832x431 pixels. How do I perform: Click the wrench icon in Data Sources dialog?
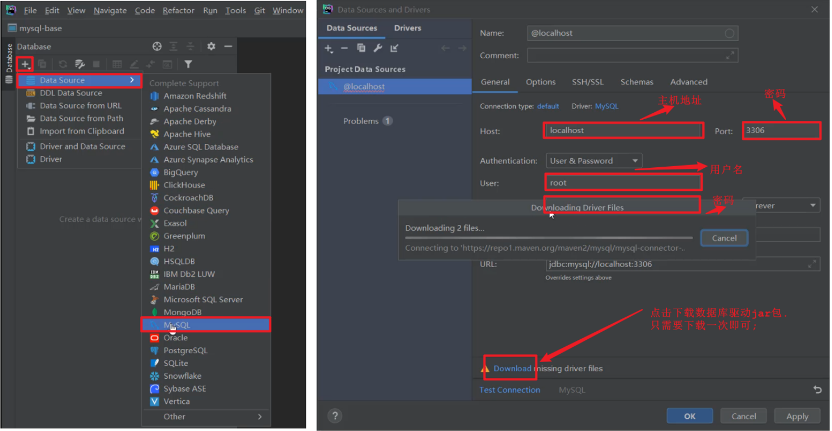click(378, 48)
